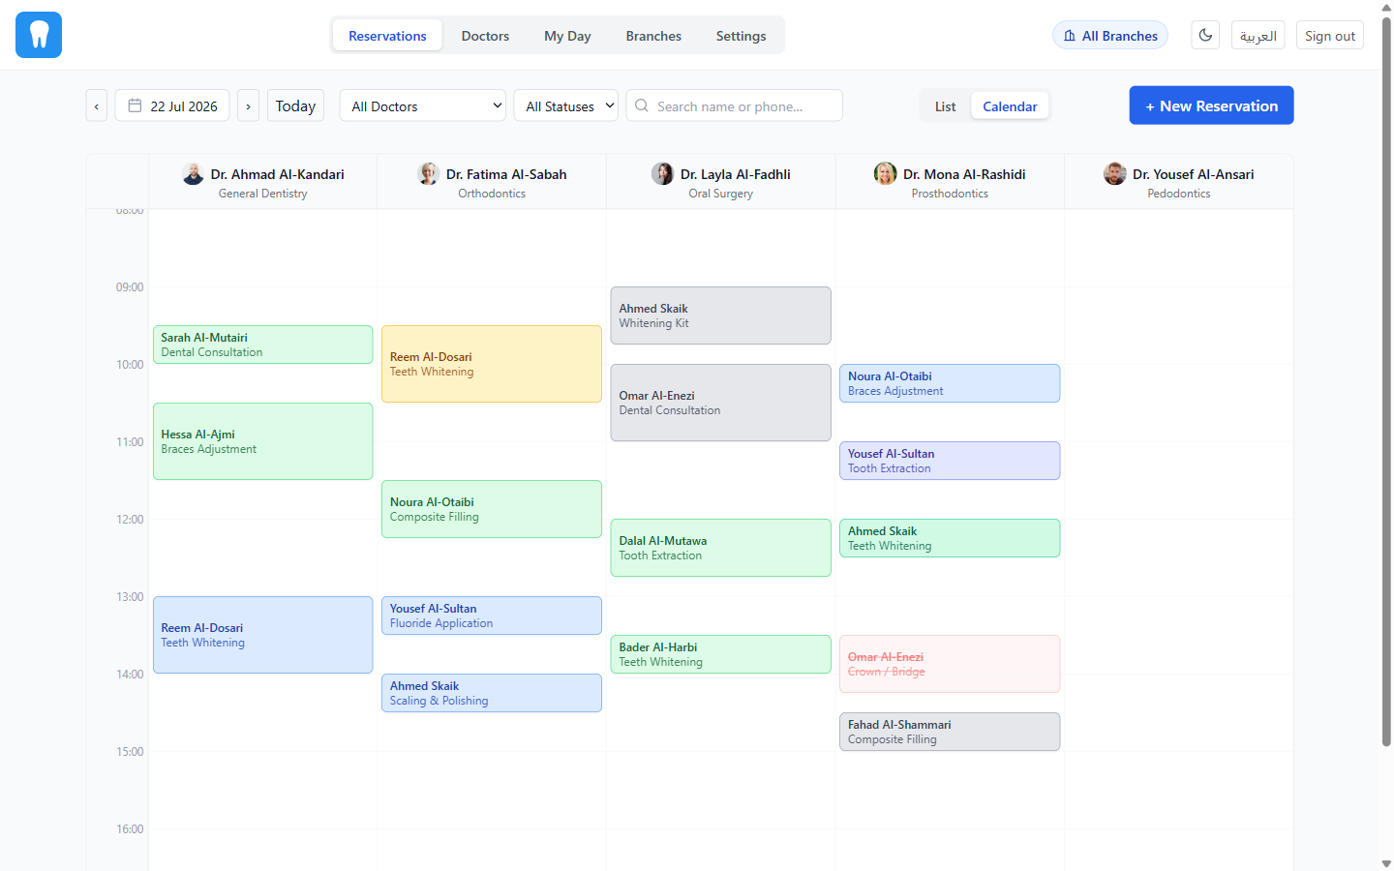Click the 13:00 time label
1394x871 pixels.
point(130,597)
